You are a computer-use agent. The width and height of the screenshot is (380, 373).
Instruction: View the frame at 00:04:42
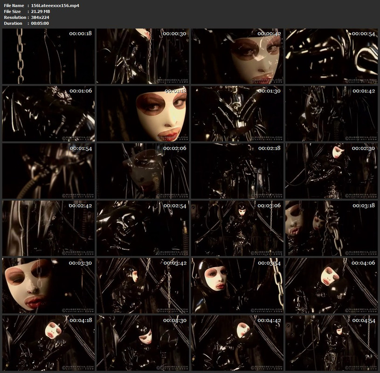coord(237,343)
